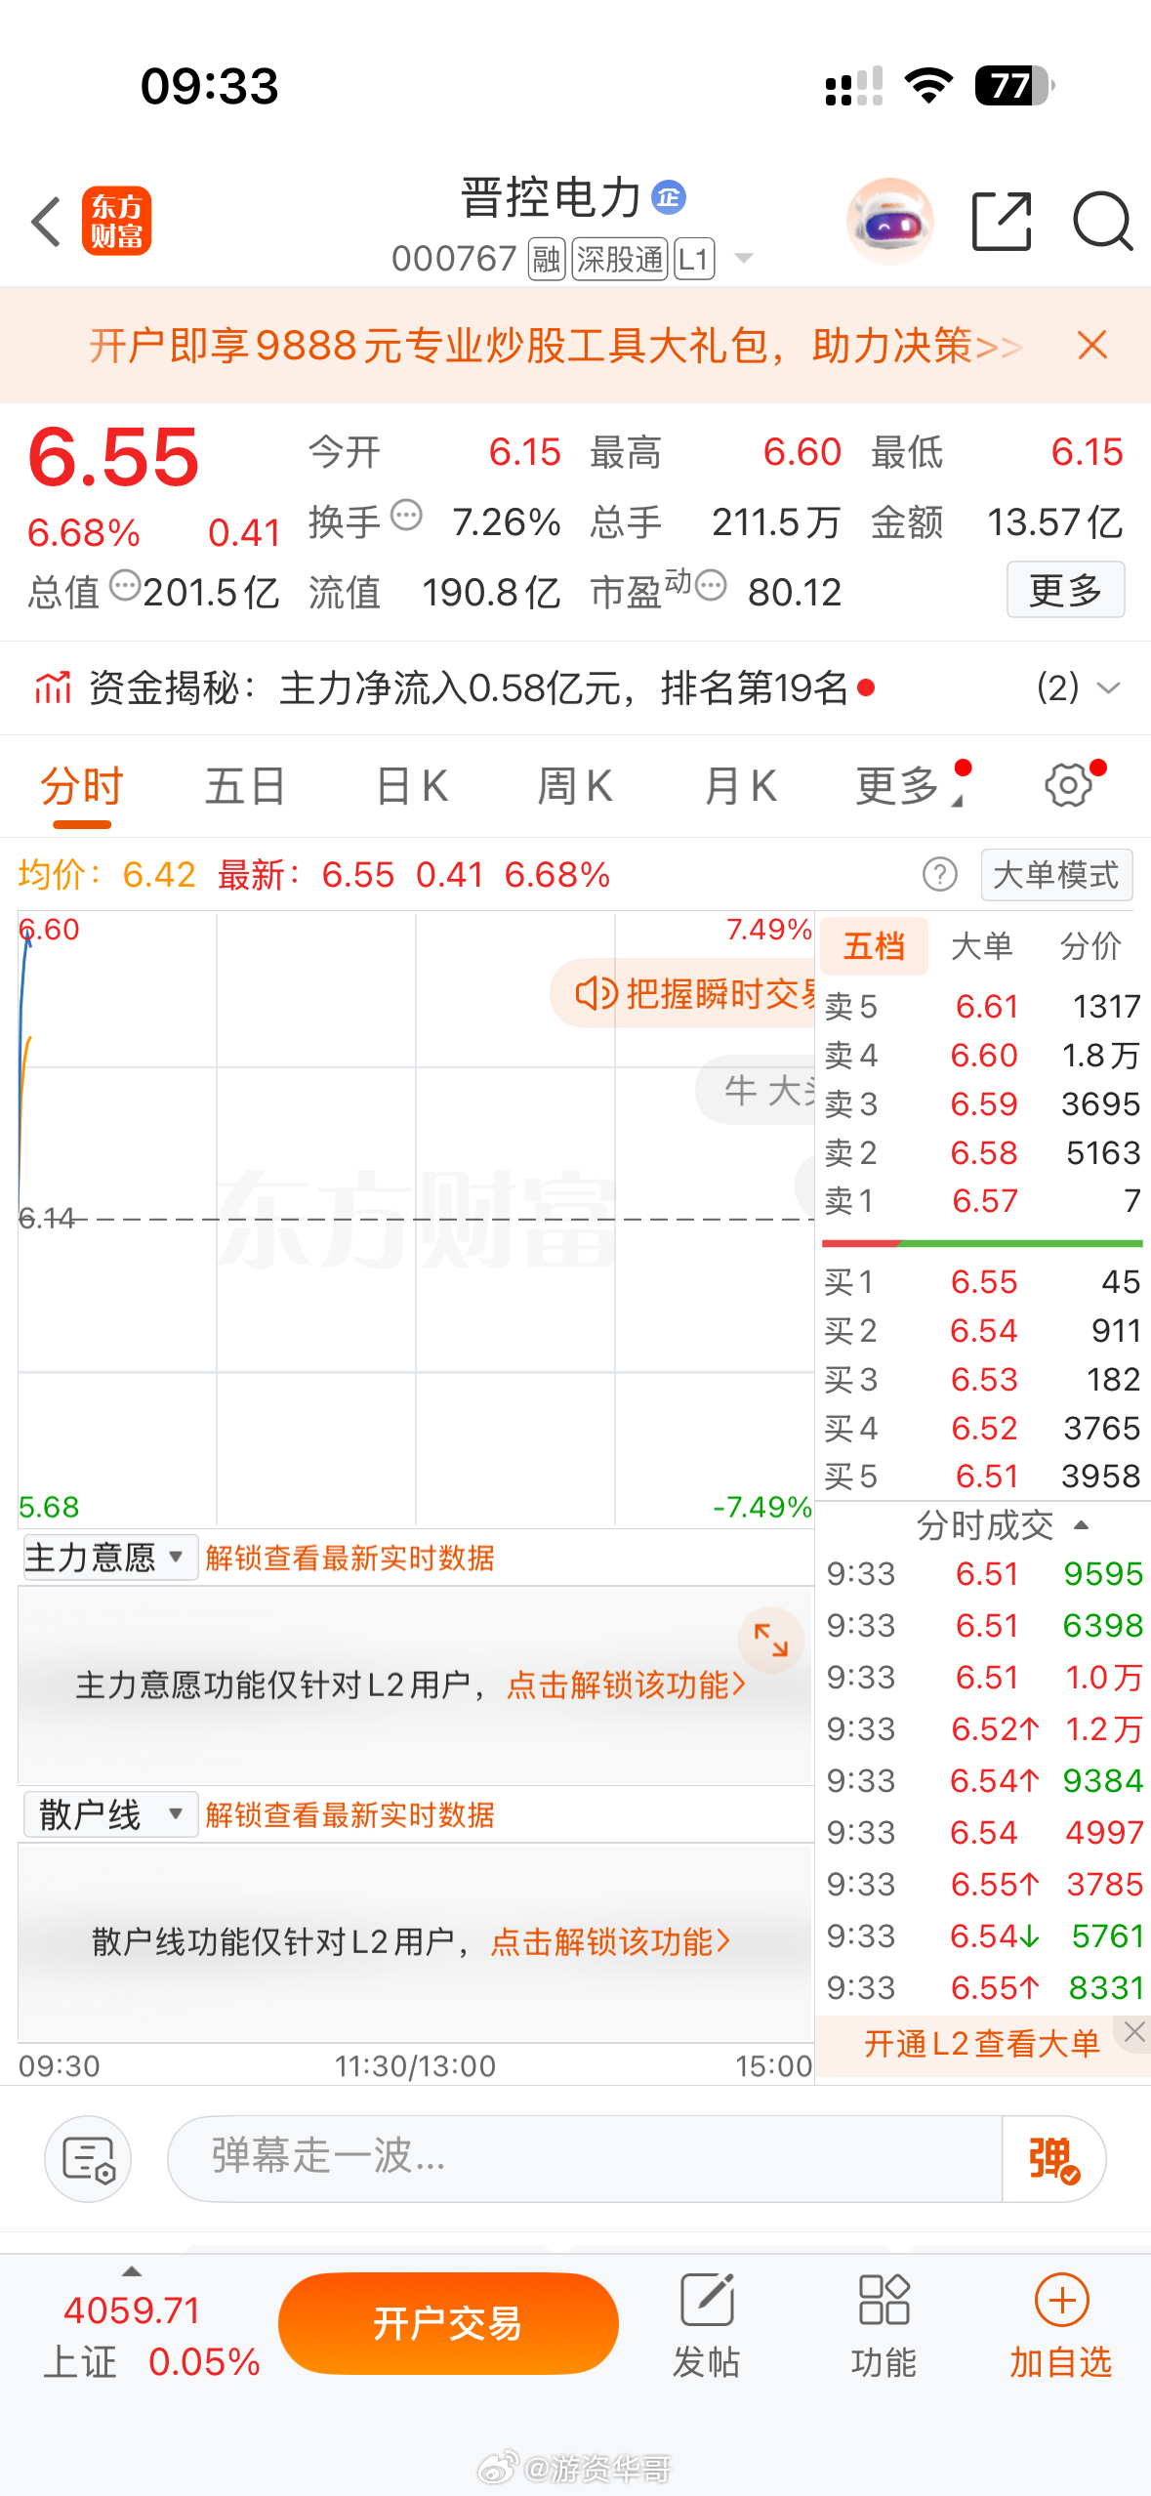Open the 开户即享9888元 promotion link
Screen dimensions: 1151x2496
click(x=555, y=346)
